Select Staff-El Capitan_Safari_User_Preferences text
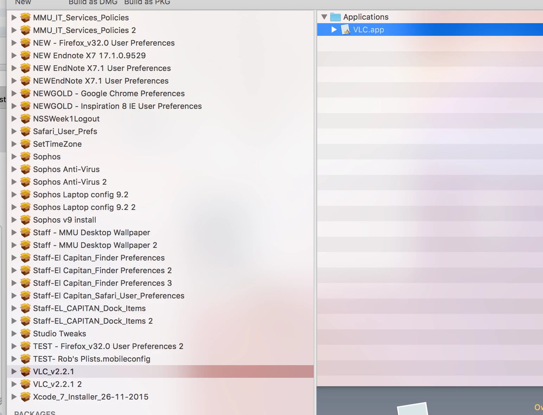543x415 pixels. click(x=109, y=296)
